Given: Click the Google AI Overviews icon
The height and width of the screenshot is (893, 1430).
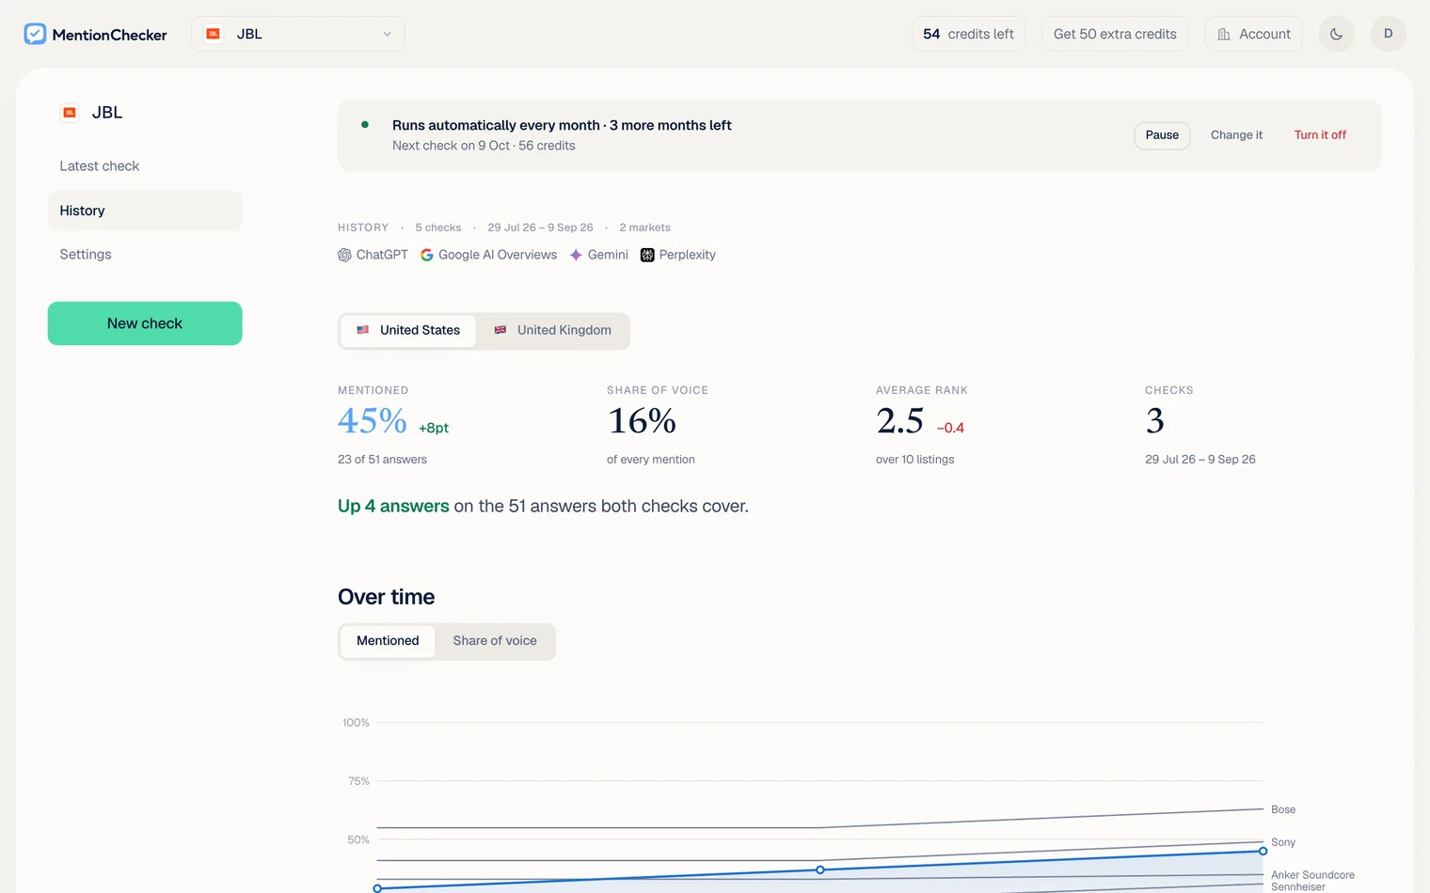Looking at the screenshot, I should (x=427, y=255).
